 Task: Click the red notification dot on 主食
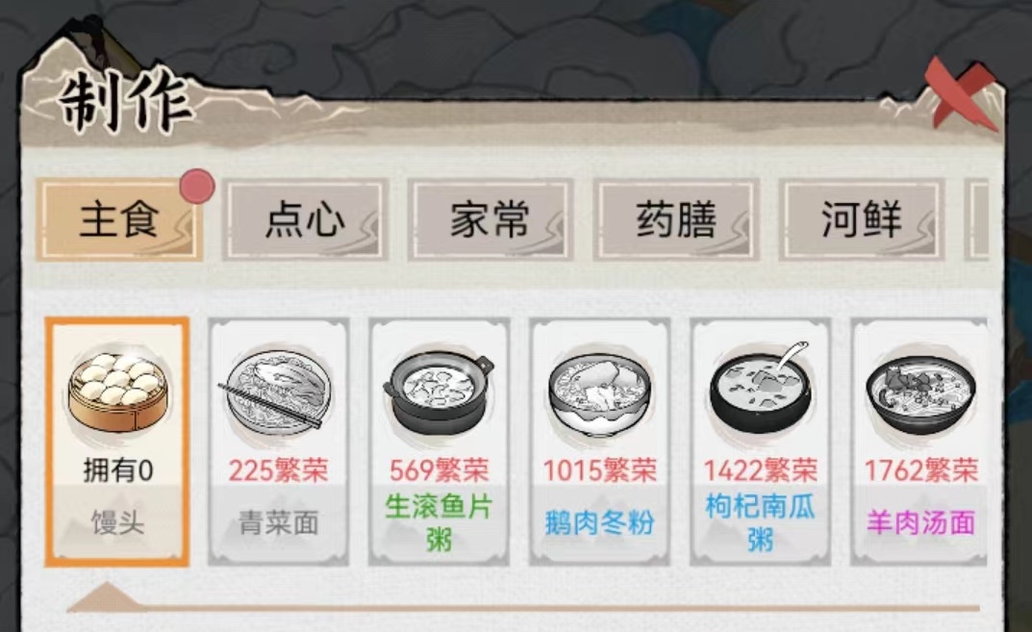[197, 187]
